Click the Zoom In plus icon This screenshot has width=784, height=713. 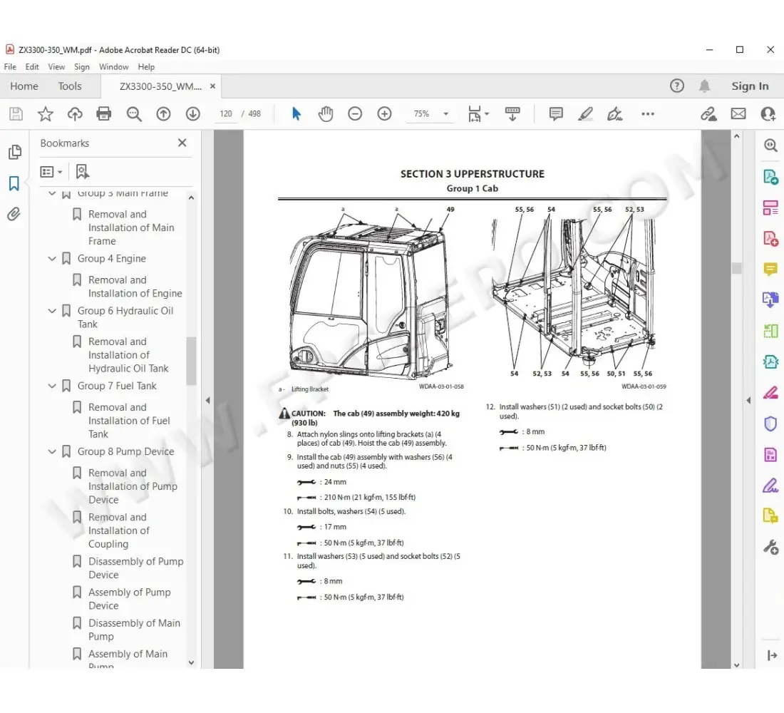point(384,114)
